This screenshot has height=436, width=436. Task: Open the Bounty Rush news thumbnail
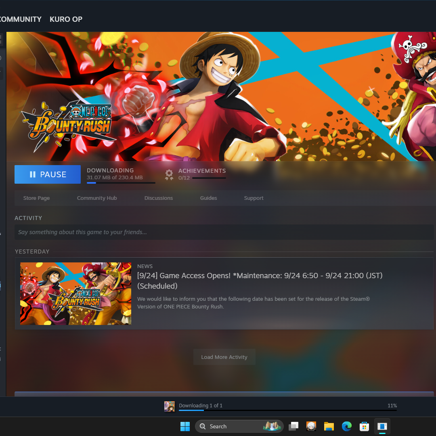click(76, 293)
